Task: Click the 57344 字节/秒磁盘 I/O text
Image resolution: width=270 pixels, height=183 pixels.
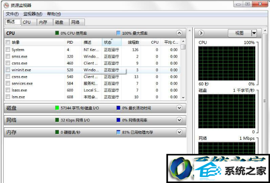Action: pyautogui.click(x=80, y=108)
